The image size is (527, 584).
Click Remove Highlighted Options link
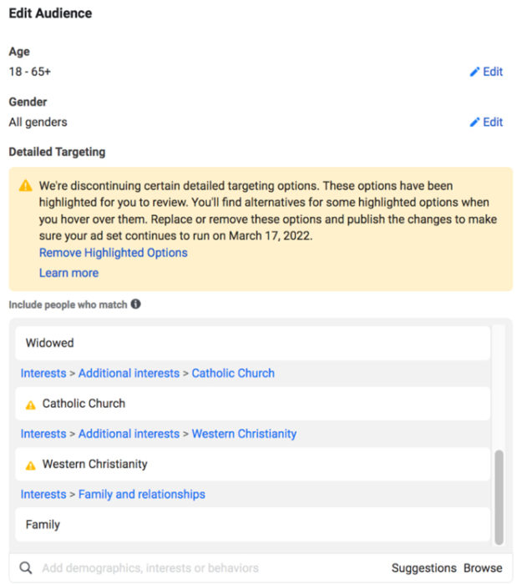[114, 253]
